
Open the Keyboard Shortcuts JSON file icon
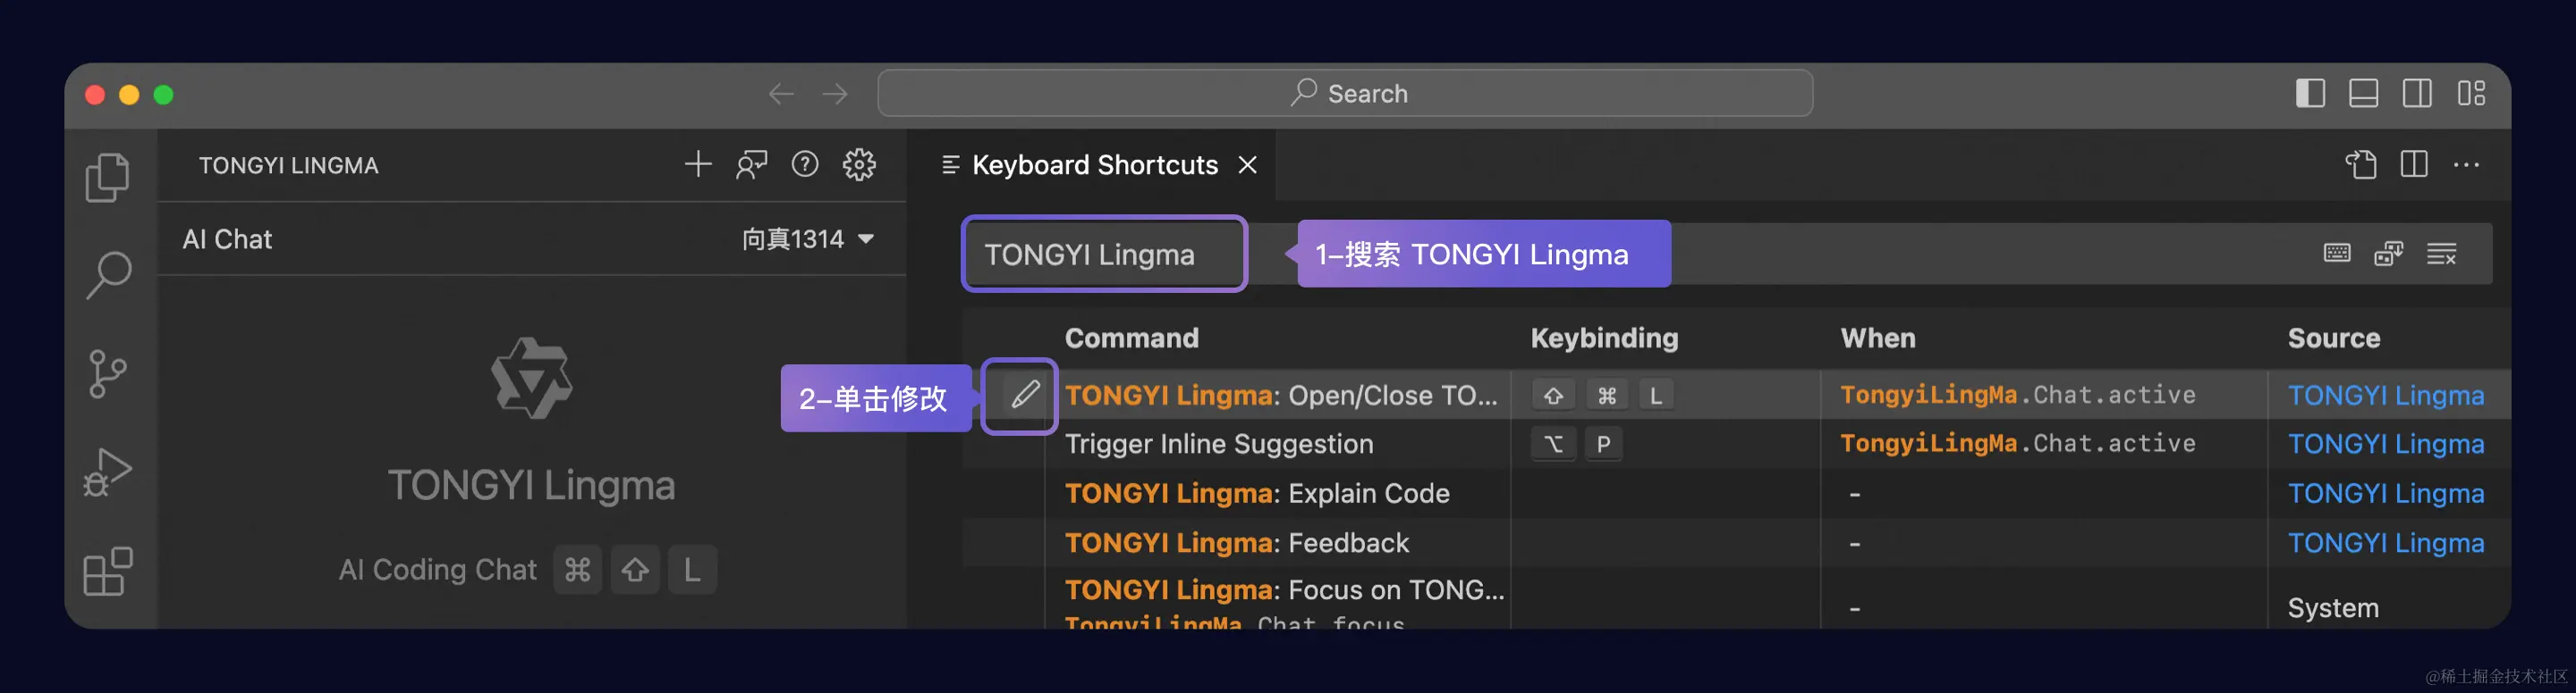pos(2363,164)
